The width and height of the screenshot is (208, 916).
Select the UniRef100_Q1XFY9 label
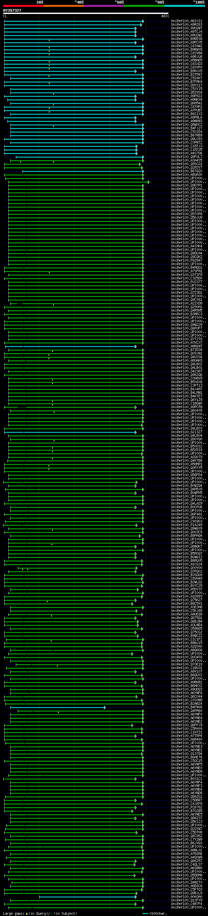187,900
